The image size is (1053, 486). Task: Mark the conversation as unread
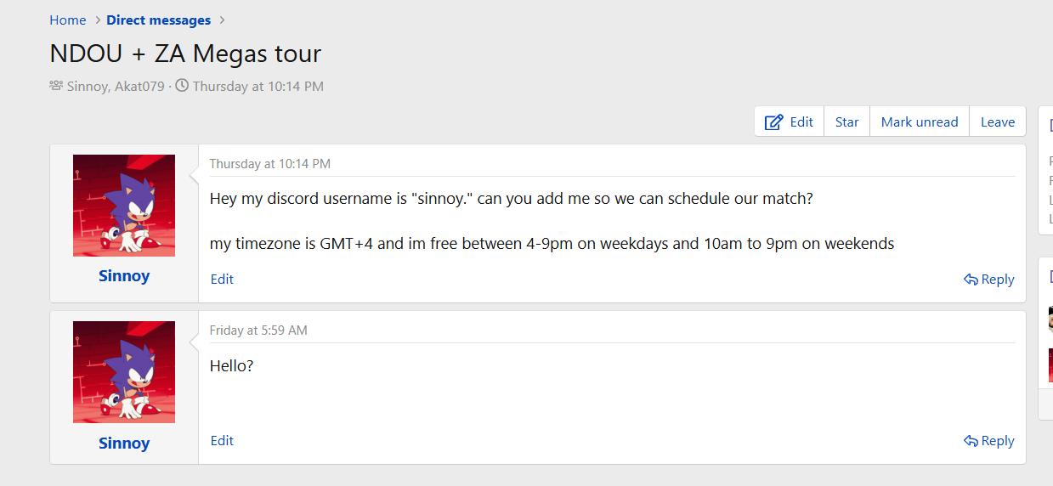pyautogui.click(x=920, y=121)
